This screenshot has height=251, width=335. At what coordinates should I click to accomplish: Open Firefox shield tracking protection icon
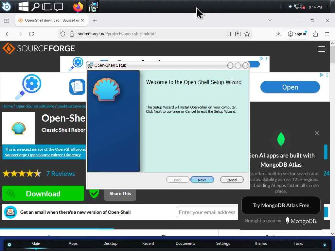click(62, 34)
